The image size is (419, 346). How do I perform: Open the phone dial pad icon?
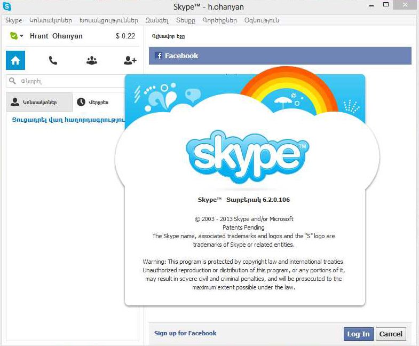(x=53, y=60)
